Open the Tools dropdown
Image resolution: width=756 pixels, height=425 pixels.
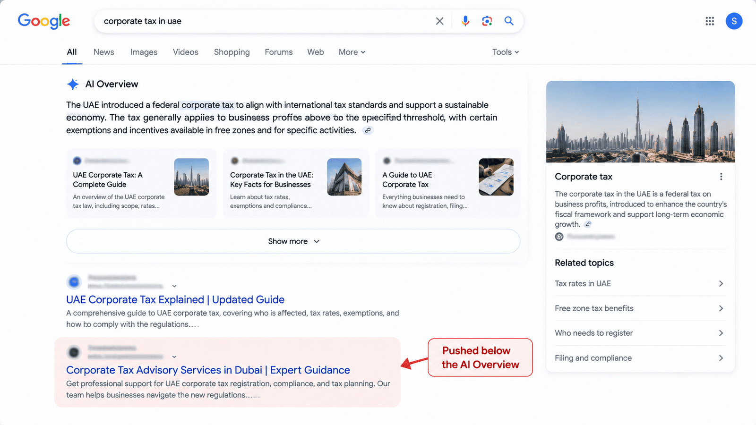pos(506,52)
